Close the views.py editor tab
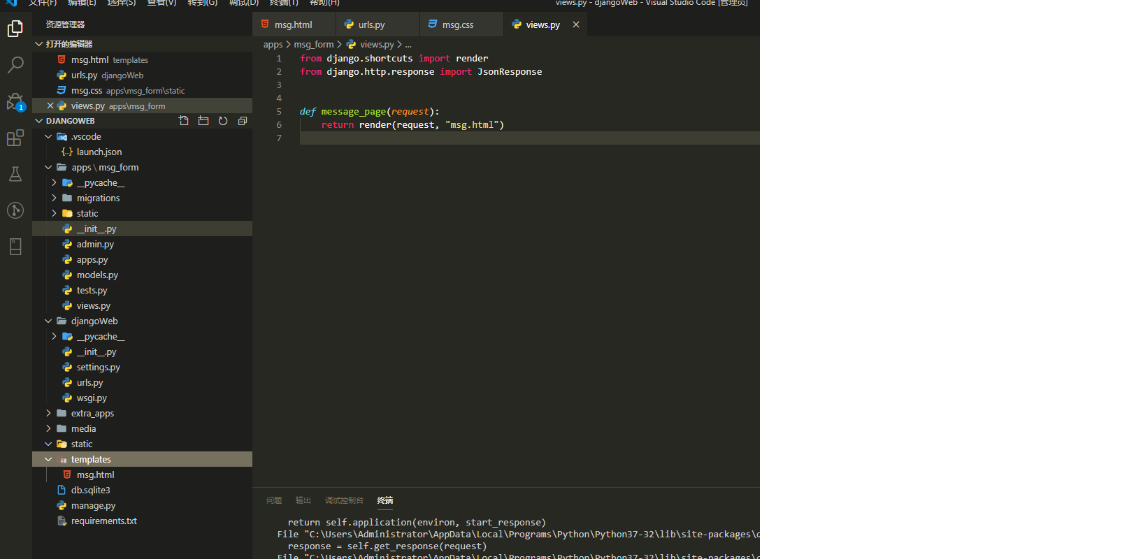Image resolution: width=1136 pixels, height=559 pixels. (576, 24)
